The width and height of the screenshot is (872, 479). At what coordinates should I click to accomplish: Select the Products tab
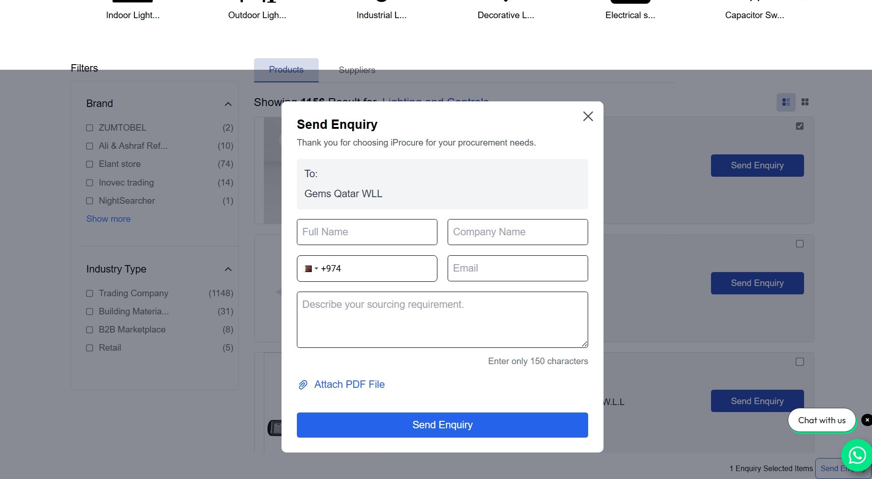pos(286,70)
